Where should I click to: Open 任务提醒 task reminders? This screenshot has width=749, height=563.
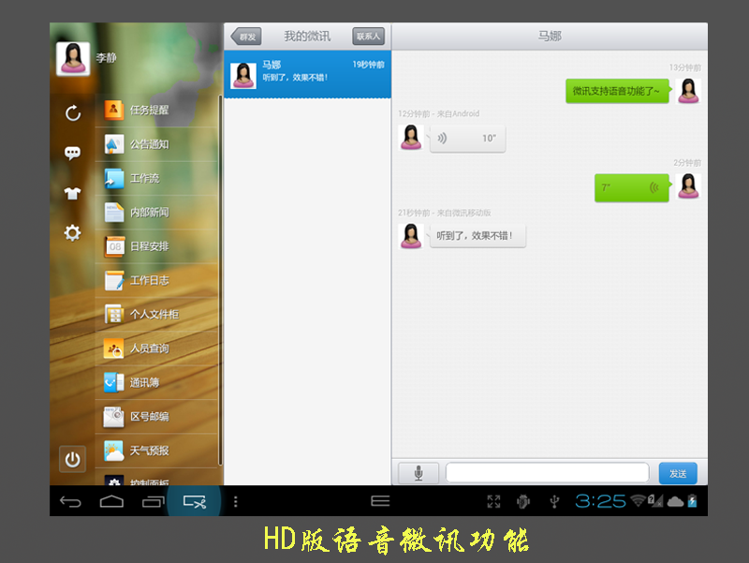point(156,110)
